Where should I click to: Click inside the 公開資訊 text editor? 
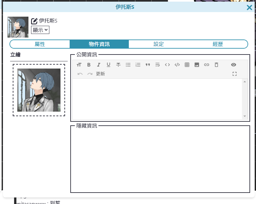point(157,99)
